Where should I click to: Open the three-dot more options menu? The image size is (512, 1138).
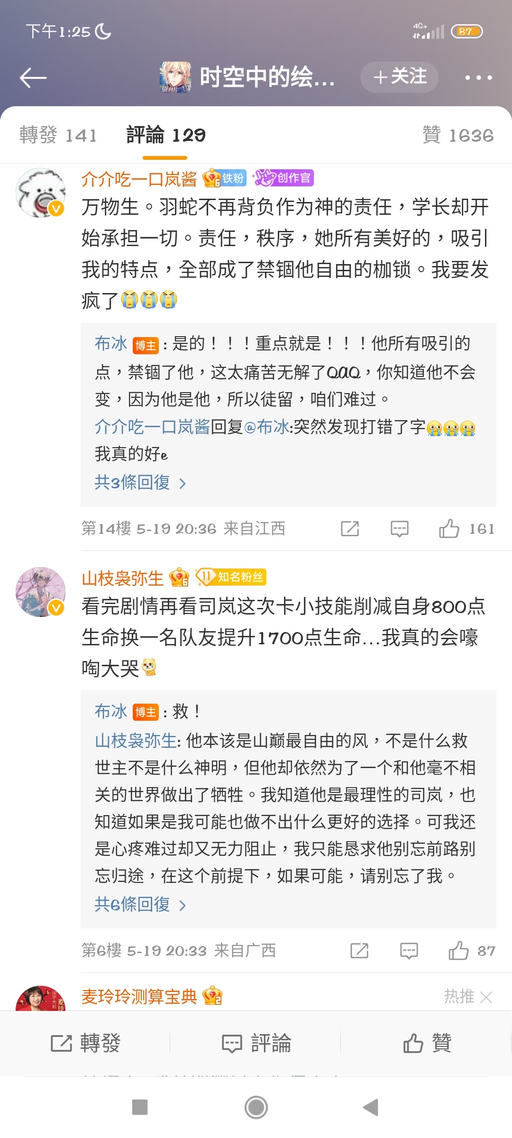[x=478, y=78]
